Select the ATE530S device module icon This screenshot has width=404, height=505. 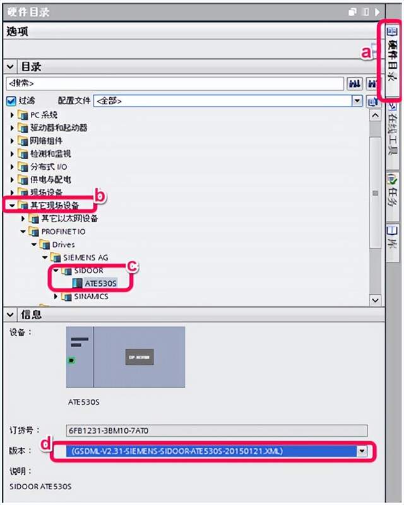(x=77, y=283)
